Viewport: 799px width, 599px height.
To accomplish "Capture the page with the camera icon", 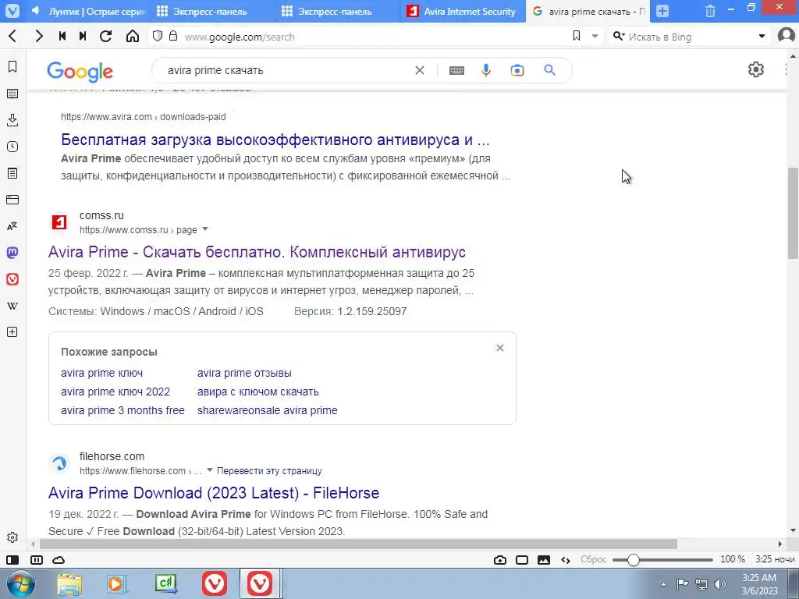I will pyautogui.click(x=500, y=560).
